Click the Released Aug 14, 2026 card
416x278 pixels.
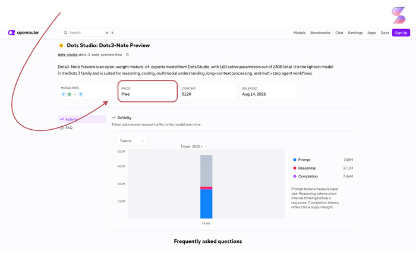(268, 91)
